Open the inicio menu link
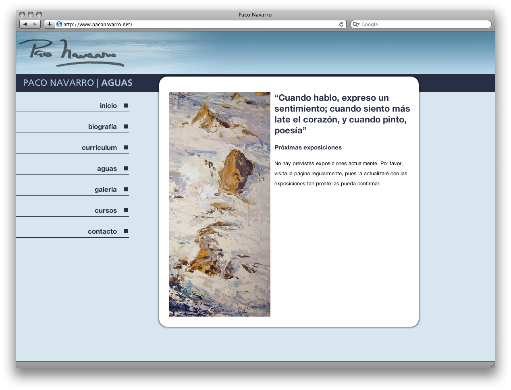The width and height of the screenshot is (511, 390). click(108, 106)
